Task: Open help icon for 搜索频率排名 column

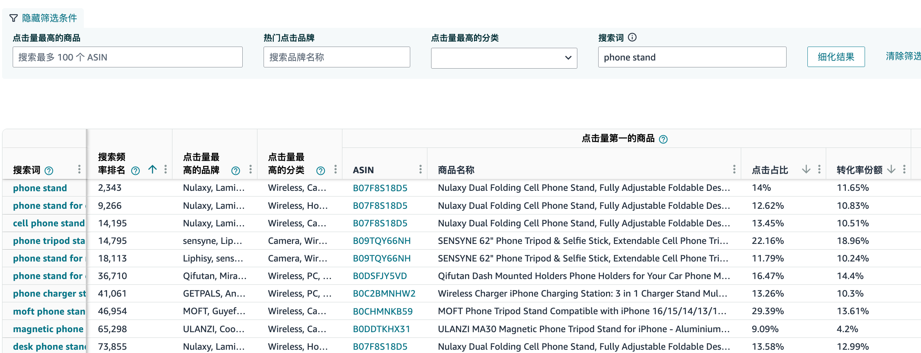Action: click(135, 171)
